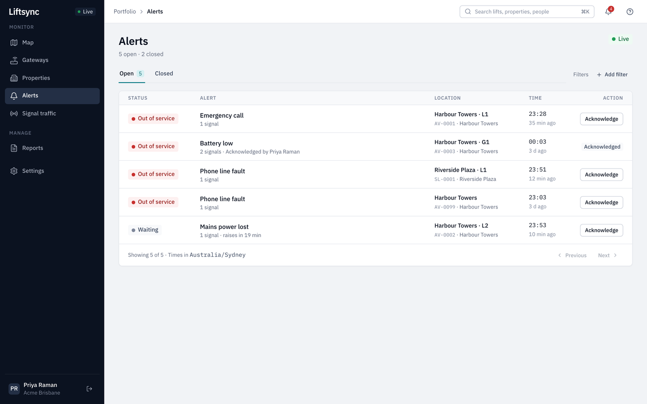Click the search magnifier icon
The image size is (647, 404).
coord(468,12)
